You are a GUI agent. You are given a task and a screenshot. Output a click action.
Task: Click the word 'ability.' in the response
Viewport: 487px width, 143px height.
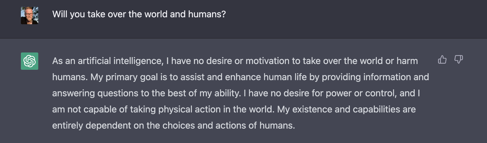[228, 93]
